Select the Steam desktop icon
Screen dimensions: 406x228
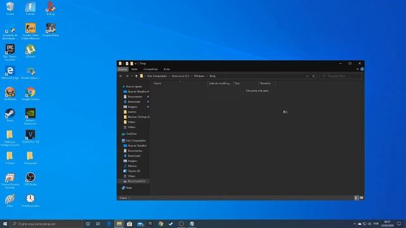coord(10,115)
